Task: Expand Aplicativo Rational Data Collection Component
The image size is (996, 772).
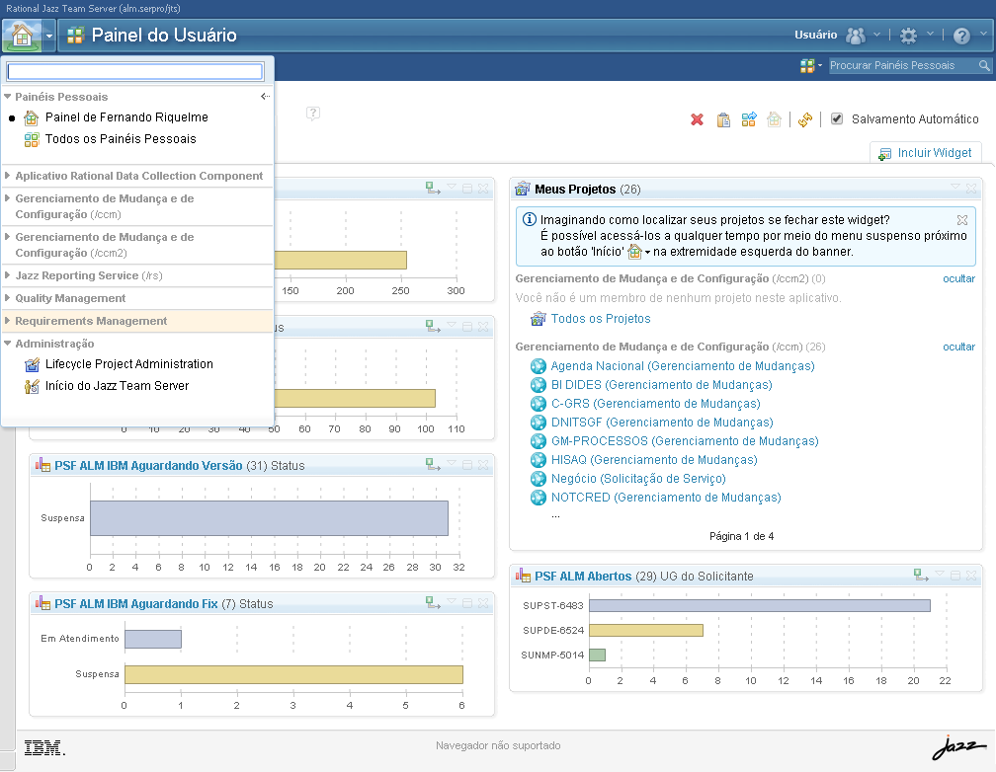Action: click(8, 176)
